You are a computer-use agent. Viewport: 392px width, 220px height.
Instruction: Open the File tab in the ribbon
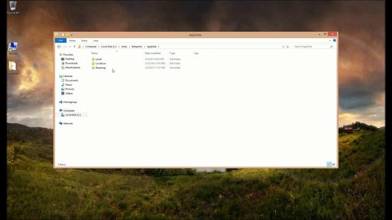click(x=61, y=40)
